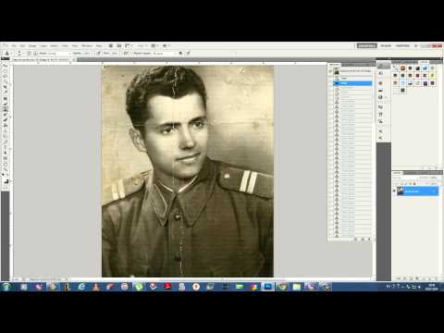
Task: Select the highlighted Clone Stamp tool
Action: point(6,109)
